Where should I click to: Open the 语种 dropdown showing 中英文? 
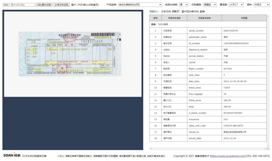coord(262,5)
